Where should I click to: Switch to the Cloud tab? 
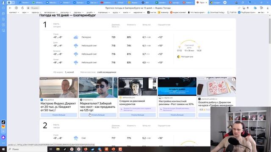[119, 3]
